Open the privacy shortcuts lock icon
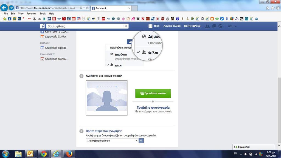Screen dimensions: 281x158 point(230,26)
